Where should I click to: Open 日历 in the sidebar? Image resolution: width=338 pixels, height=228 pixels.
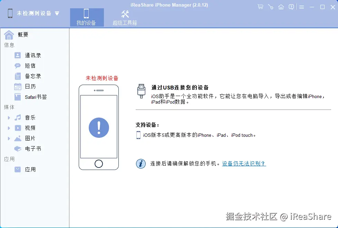pyautogui.click(x=30, y=86)
